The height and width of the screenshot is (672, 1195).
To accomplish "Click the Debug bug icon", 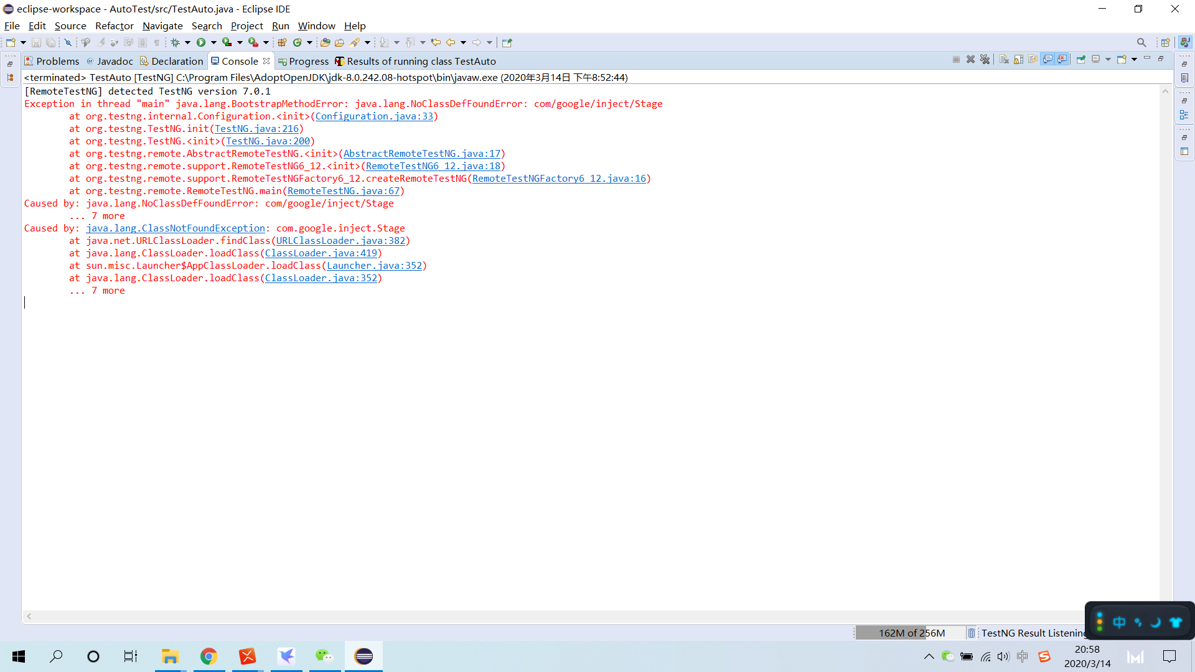I will tap(175, 42).
